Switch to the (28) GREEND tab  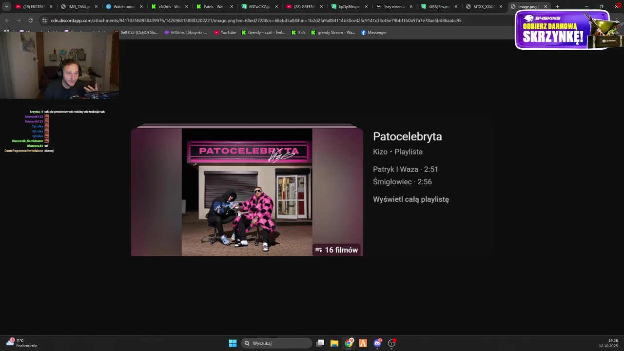pos(304,7)
